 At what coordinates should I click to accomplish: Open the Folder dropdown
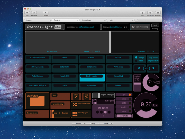pos(106,124)
